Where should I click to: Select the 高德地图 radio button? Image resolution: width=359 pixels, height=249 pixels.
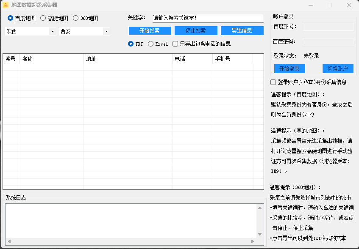(43, 18)
